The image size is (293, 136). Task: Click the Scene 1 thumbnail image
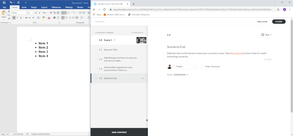(141, 40)
